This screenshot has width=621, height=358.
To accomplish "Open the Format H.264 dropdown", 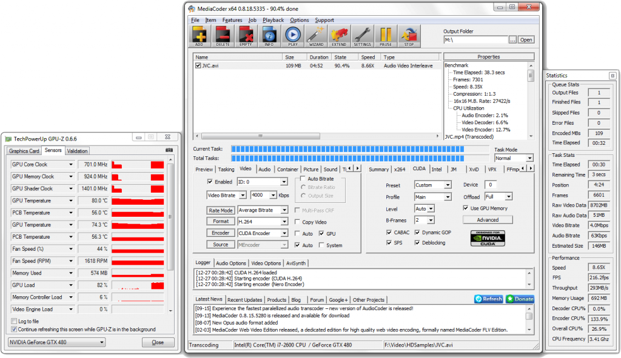I will coord(263,222).
